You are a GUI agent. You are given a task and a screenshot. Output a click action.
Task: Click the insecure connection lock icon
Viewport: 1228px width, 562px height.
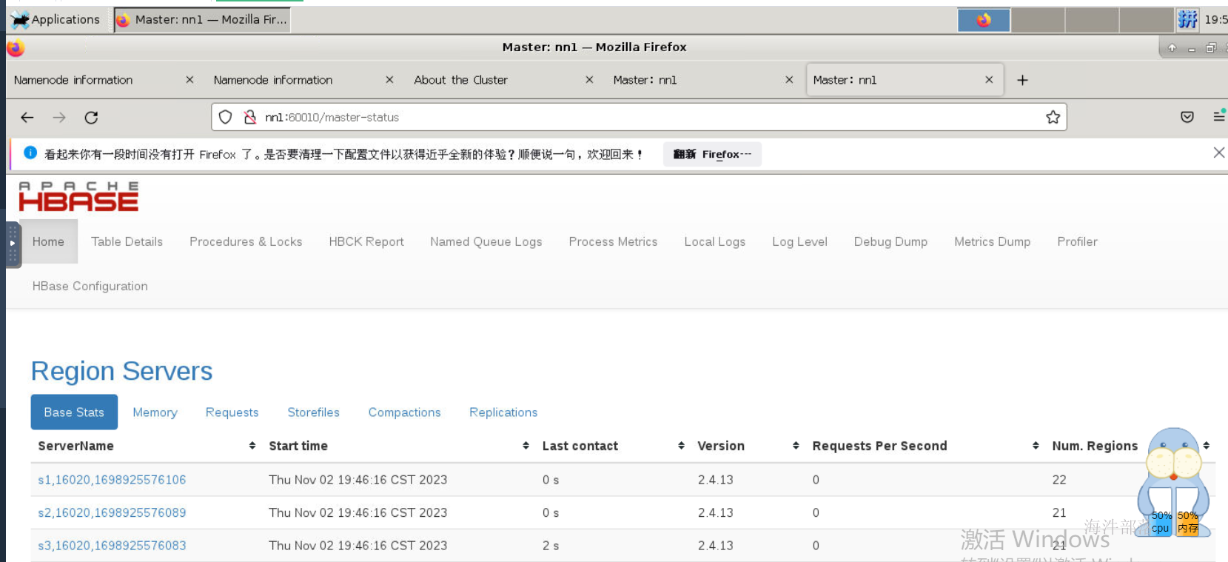click(x=250, y=117)
